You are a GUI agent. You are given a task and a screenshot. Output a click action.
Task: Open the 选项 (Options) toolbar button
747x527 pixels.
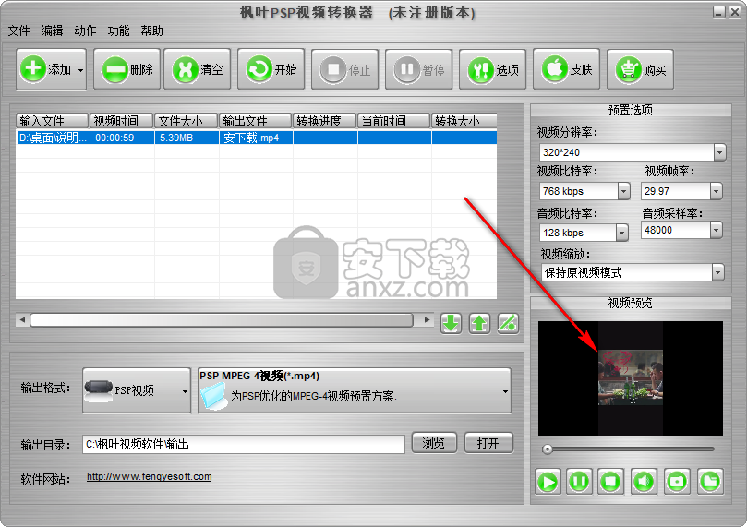[492, 69]
